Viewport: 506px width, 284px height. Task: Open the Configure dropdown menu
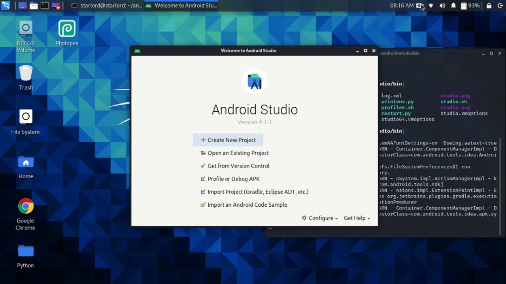click(320, 218)
